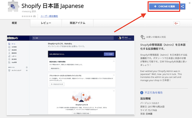
Task: Click the search bar in the preview
Action: [x=73, y=38]
